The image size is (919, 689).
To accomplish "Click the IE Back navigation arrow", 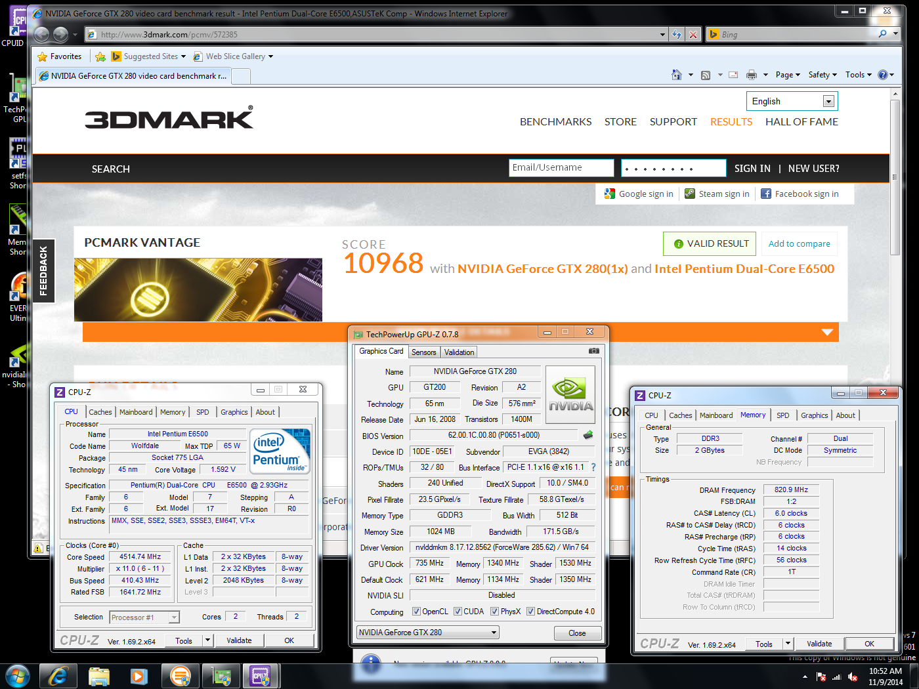I will 41,34.
